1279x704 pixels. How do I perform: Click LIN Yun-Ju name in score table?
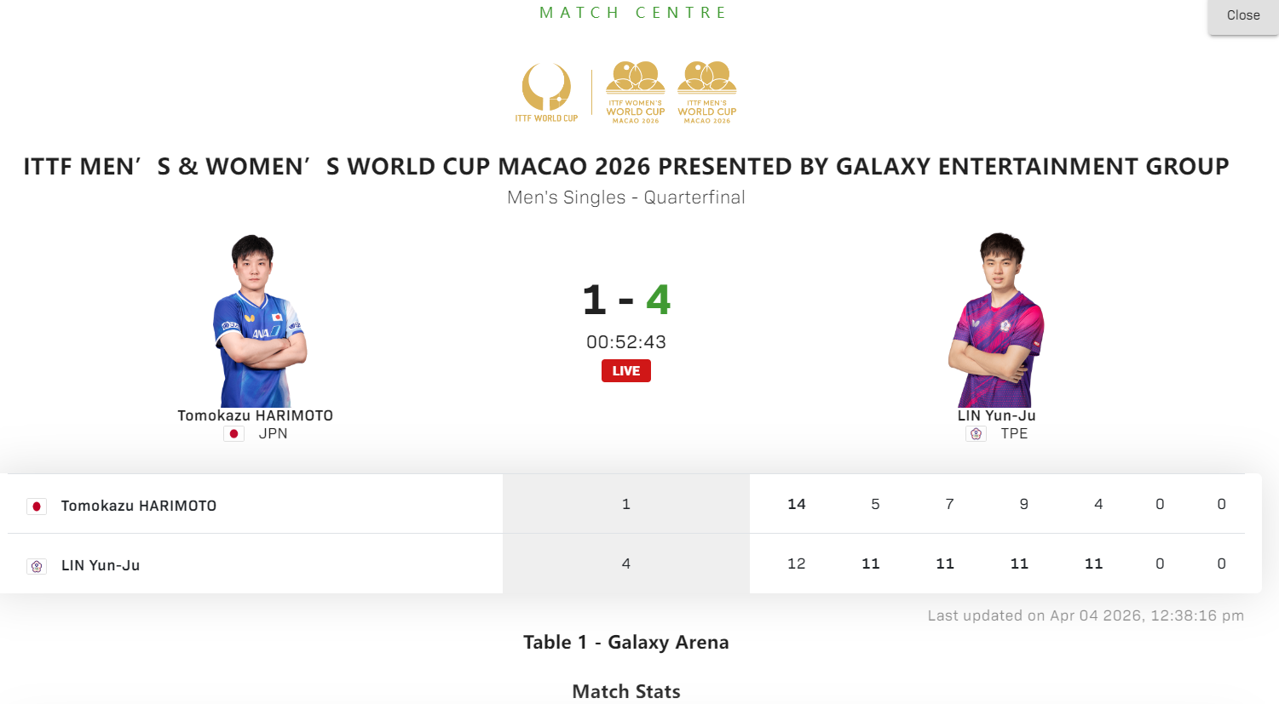pos(101,565)
